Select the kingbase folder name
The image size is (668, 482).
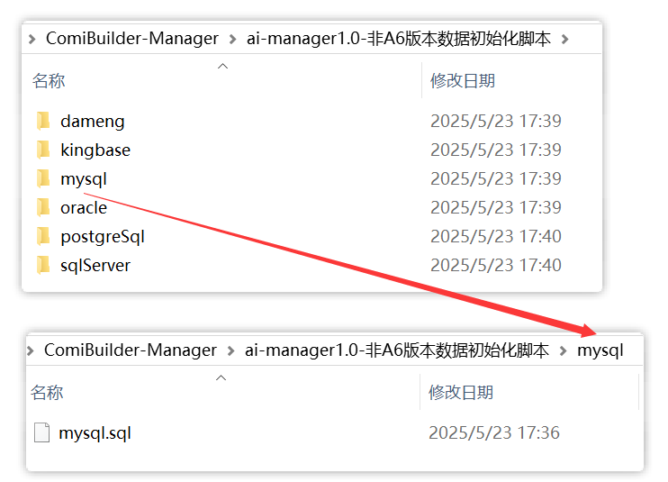point(95,150)
